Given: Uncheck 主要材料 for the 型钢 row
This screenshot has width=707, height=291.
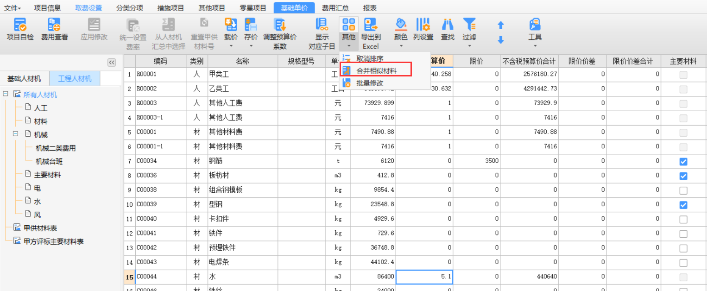Looking at the screenshot, I should [683, 205].
